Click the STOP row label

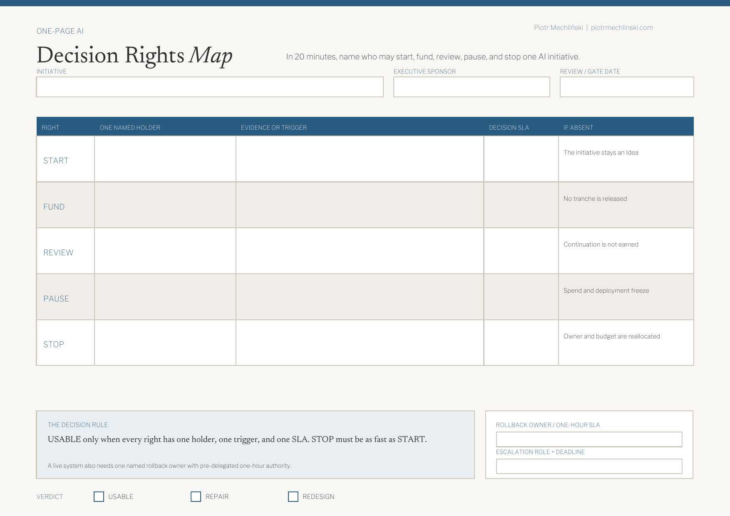point(54,345)
